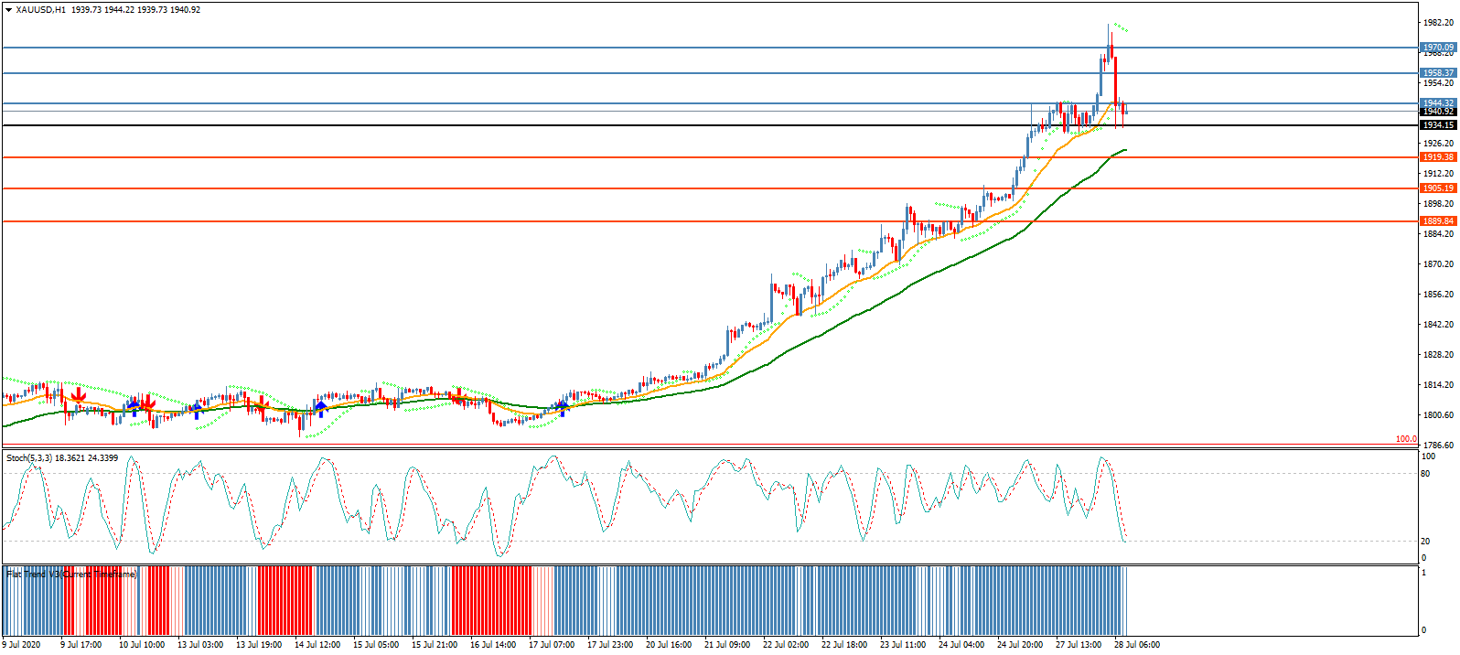
Task: Select the blue 1958.37 price label
Action: click(1437, 73)
